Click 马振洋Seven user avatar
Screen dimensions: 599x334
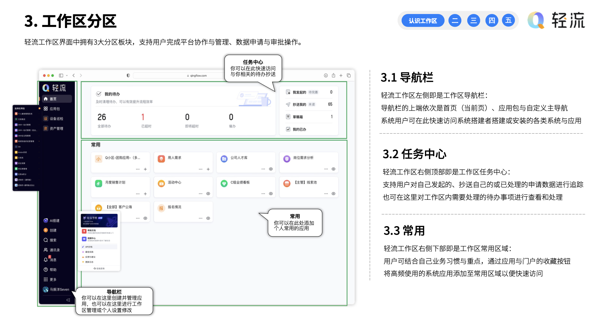click(x=46, y=289)
